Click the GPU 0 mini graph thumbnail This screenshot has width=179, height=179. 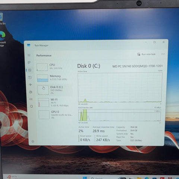(x=44, y=115)
